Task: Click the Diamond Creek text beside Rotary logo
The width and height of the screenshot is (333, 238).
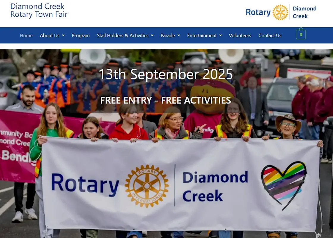Action: click(304, 12)
